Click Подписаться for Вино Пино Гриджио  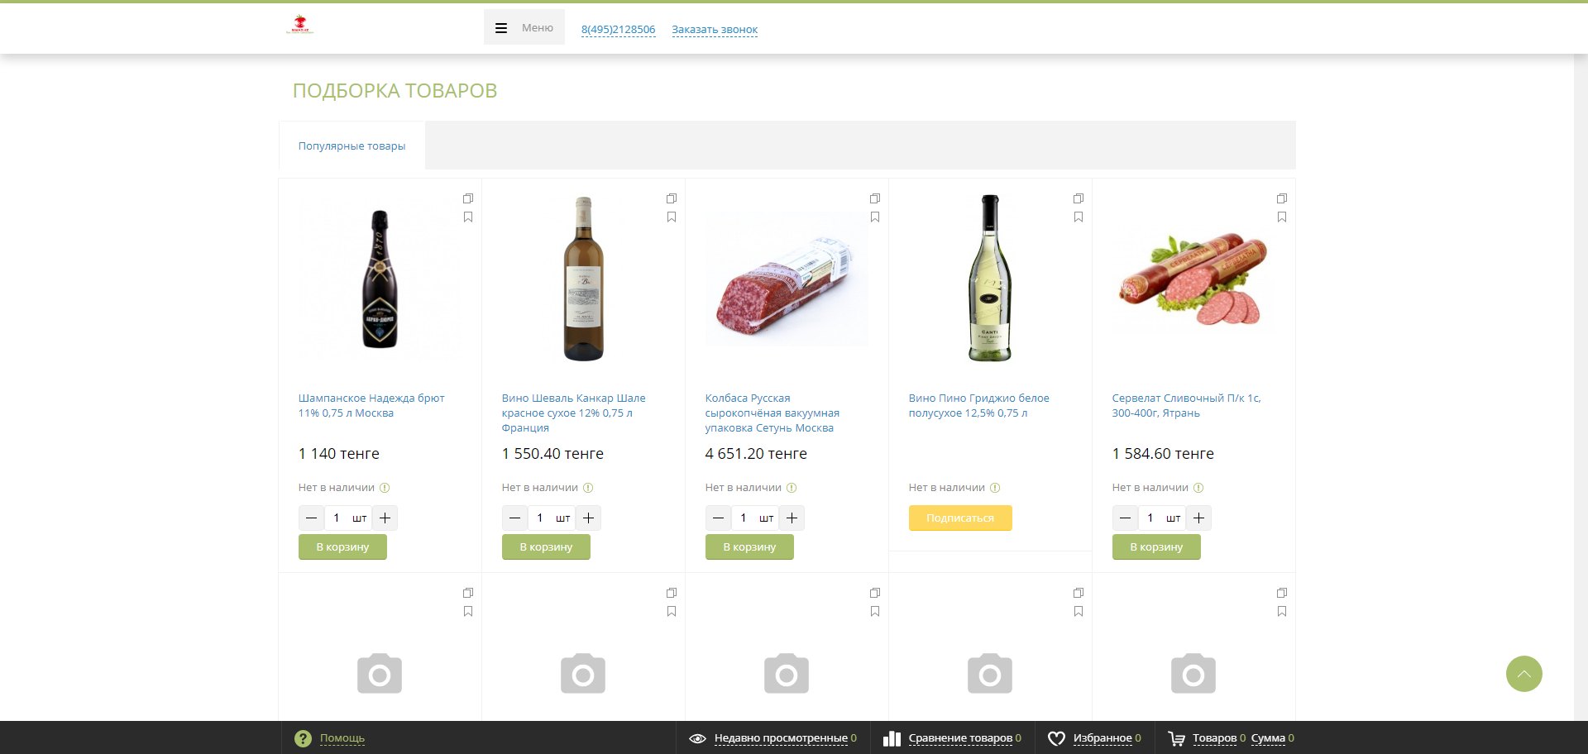[x=960, y=518]
